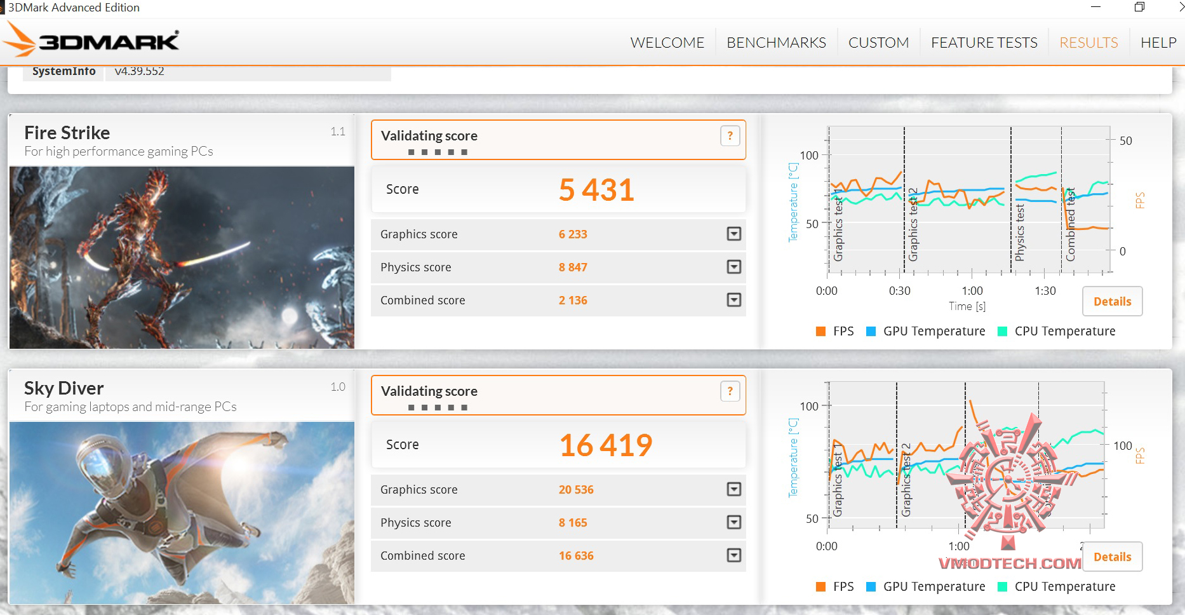Viewport: 1185px width, 615px height.
Task: Click the Fire Strike score 5 431
Action: (596, 189)
